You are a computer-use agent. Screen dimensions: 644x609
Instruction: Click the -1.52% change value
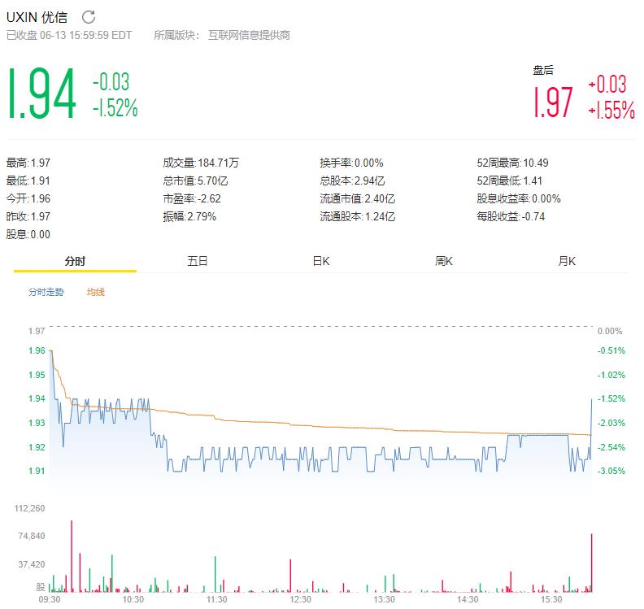[115, 108]
